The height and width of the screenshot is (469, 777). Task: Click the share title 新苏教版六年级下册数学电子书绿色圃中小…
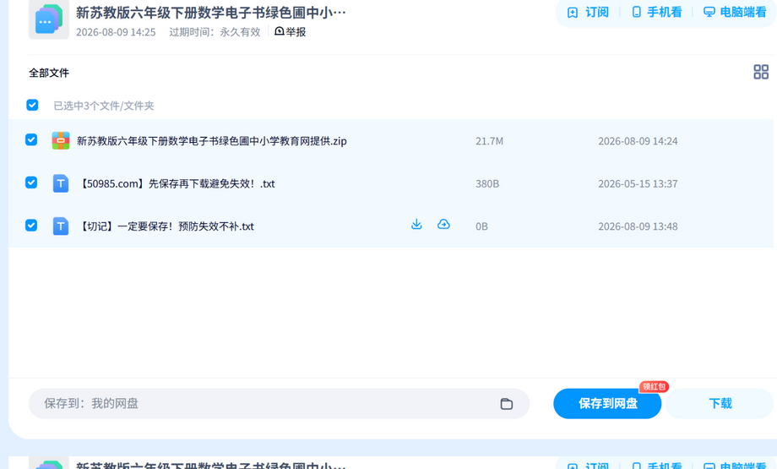tap(210, 13)
